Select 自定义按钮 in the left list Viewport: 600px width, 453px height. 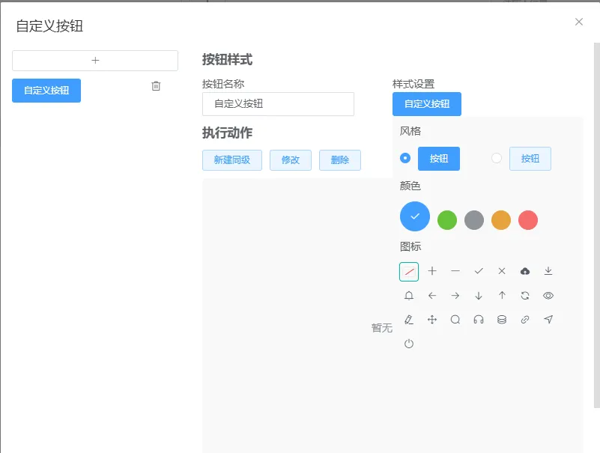[46, 91]
